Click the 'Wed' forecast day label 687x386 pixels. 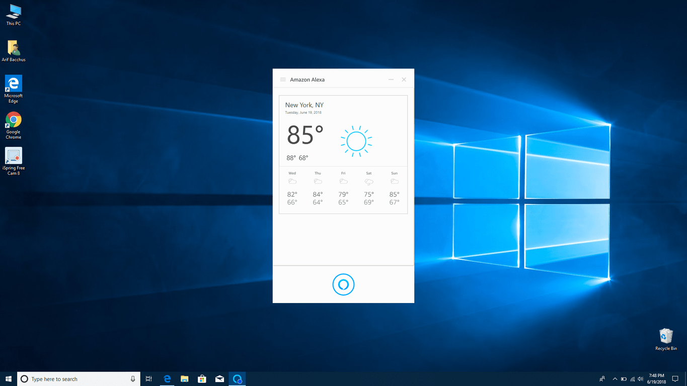(292, 173)
